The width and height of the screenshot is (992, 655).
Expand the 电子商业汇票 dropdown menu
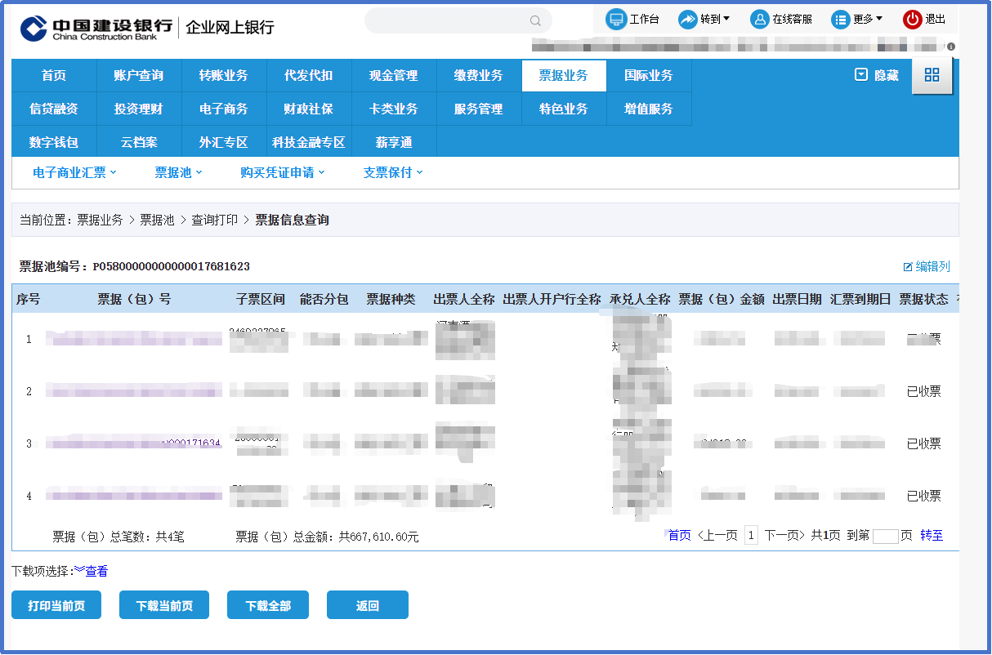pyautogui.click(x=74, y=172)
